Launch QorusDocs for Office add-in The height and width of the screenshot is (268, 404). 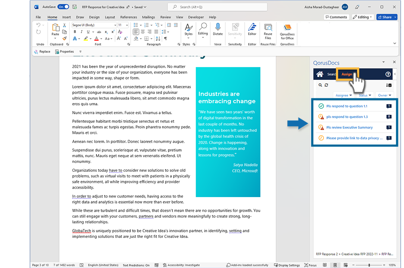coord(287,31)
